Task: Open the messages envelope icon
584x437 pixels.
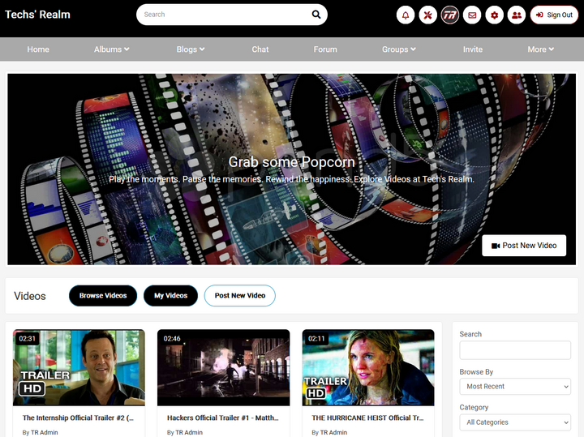Action: [x=472, y=15]
